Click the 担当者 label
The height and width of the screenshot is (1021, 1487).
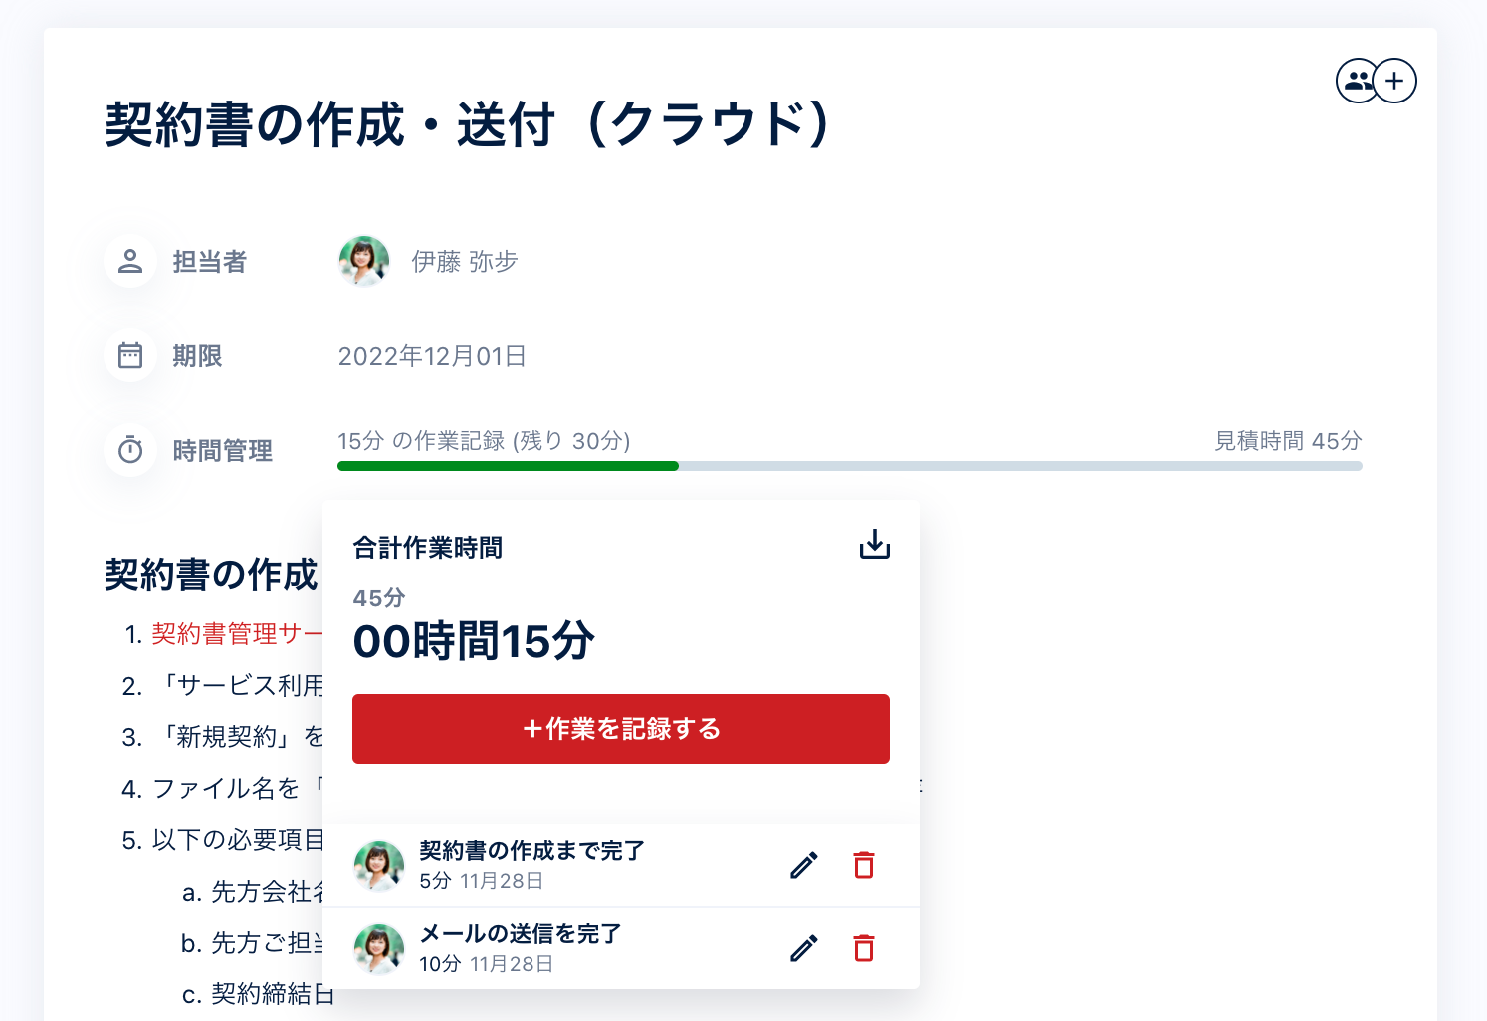point(210,262)
